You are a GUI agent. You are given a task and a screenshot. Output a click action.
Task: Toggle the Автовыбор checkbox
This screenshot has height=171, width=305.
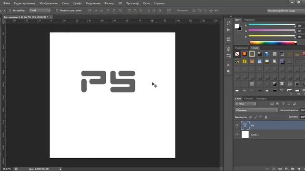coord(10,10)
